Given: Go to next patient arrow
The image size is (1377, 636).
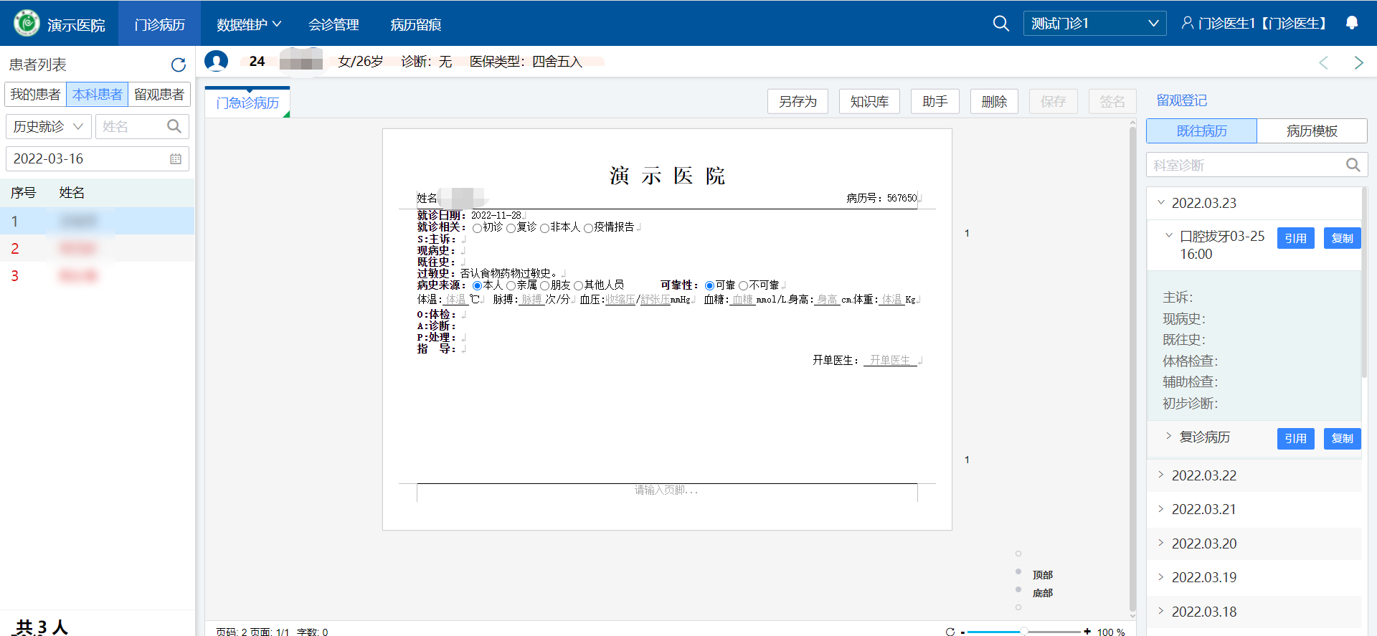Looking at the screenshot, I should (x=1358, y=63).
